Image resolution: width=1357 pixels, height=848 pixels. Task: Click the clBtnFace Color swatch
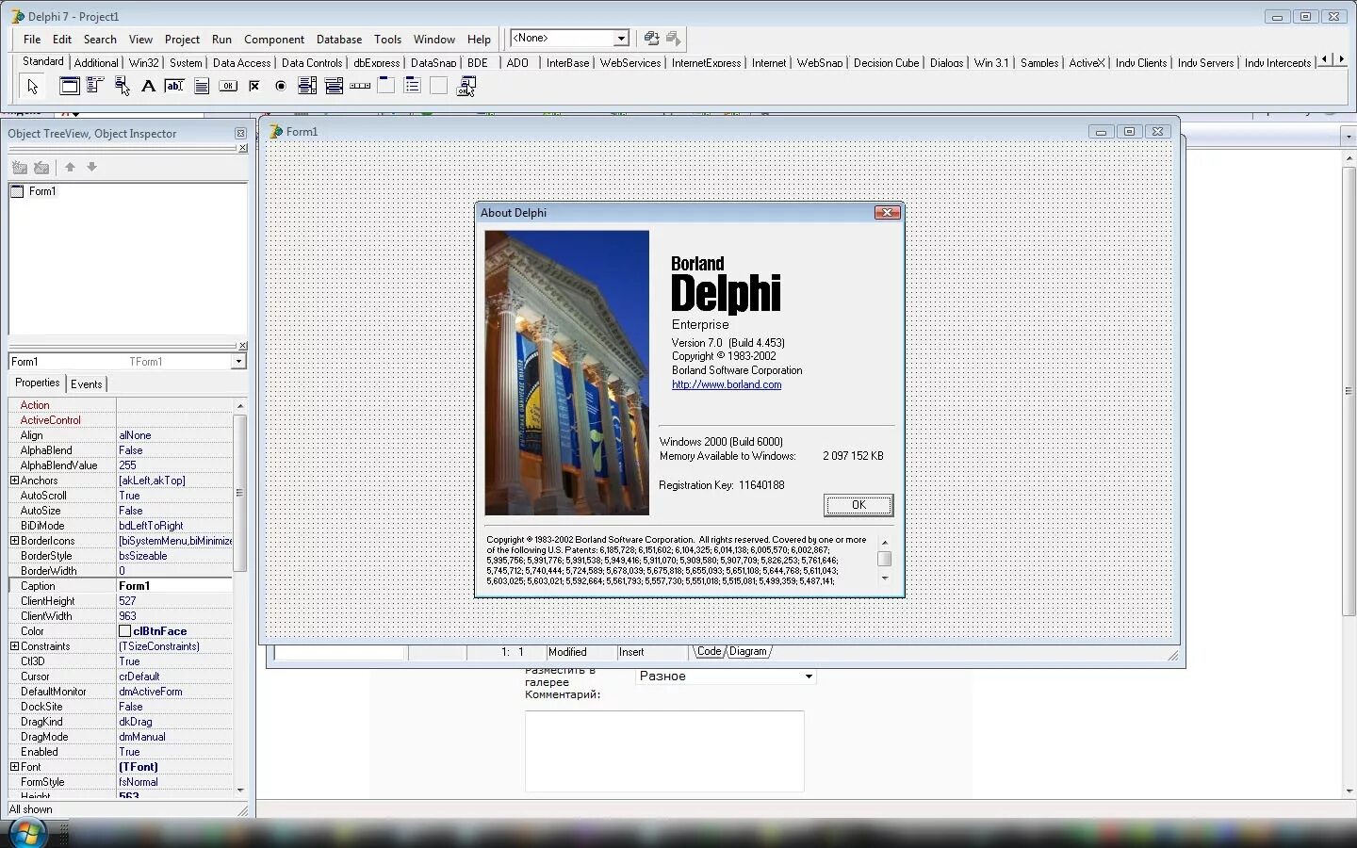click(x=124, y=631)
